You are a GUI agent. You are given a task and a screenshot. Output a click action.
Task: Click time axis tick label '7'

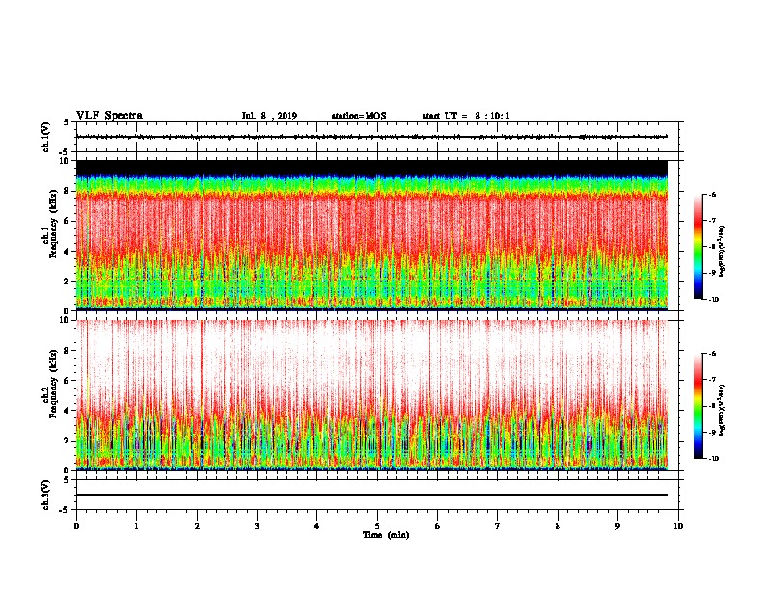click(498, 526)
